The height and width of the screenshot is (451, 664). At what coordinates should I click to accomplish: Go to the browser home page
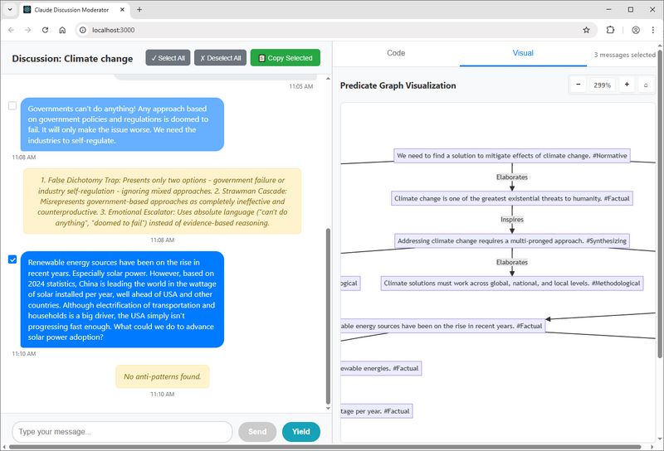coord(62,30)
